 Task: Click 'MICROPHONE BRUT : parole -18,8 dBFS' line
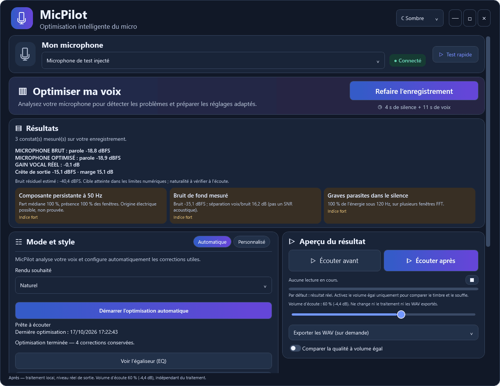tap(62, 151)
